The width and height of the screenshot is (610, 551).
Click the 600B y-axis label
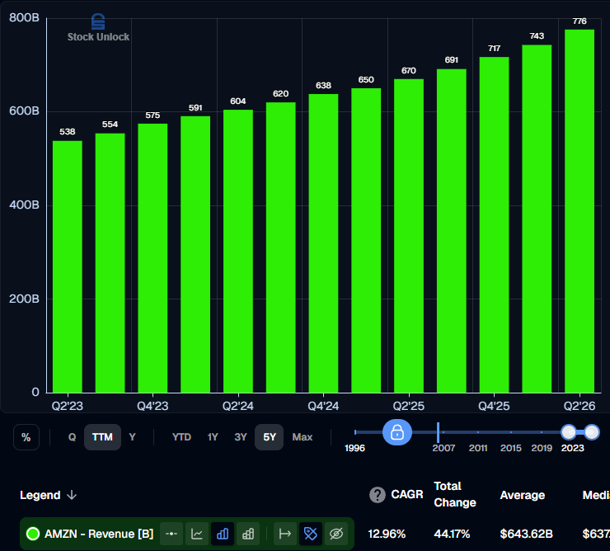24,111
